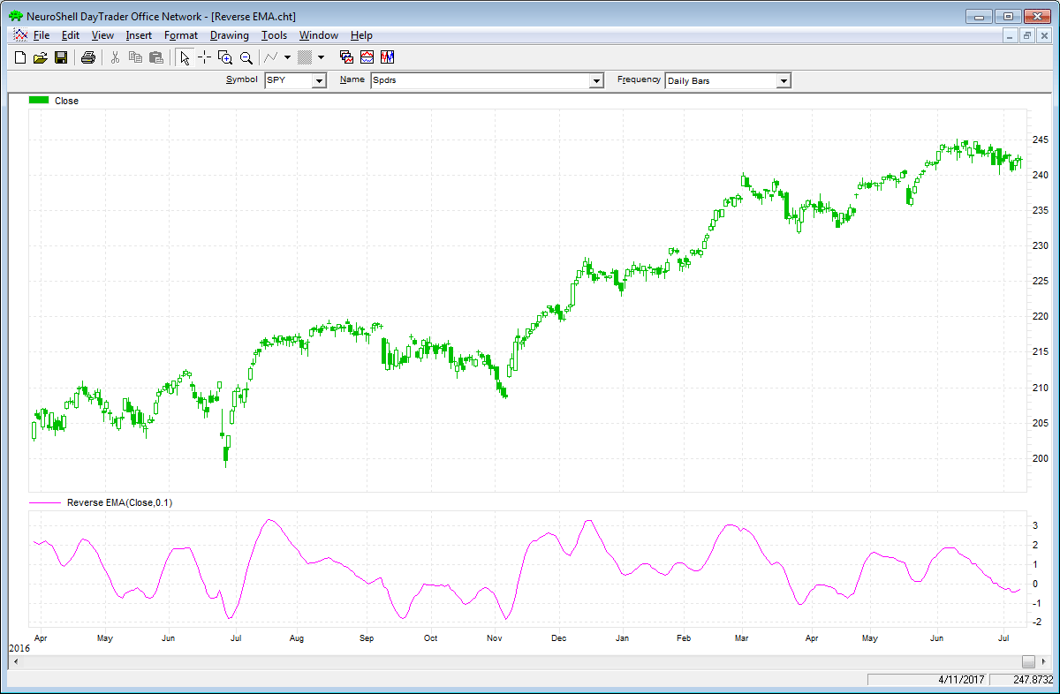Open the Insert menu
The image size is (1060, 694).
coord(139,35)
